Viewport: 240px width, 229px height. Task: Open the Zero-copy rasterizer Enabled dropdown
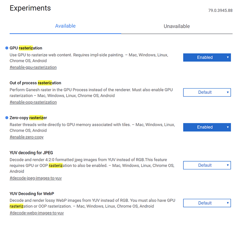pos(207,127)
